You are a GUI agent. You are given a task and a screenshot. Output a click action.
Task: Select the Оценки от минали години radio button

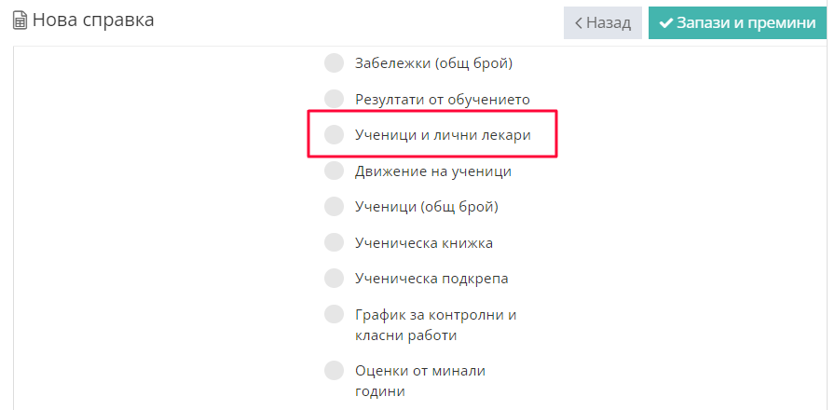pos(334,371)
